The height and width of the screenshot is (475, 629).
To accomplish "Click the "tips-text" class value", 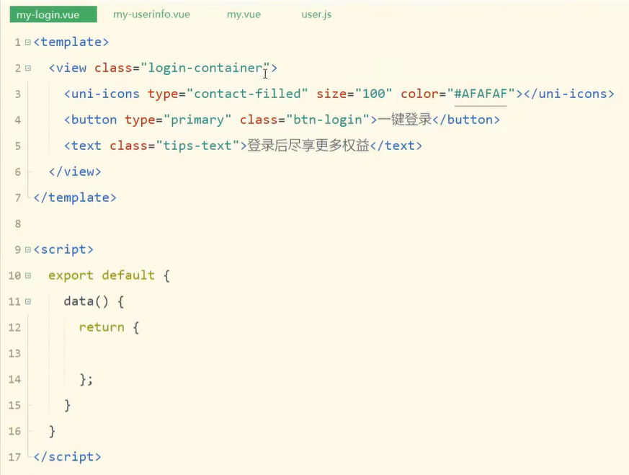I will [197, 146].
